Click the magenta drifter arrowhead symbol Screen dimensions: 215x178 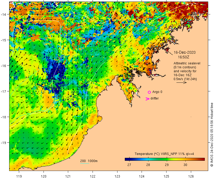point(148,99)
